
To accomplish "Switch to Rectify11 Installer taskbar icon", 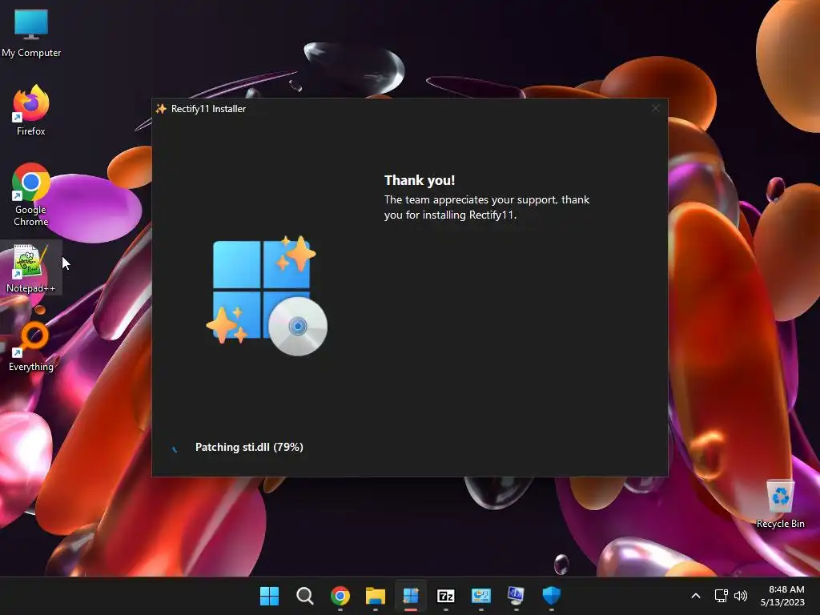I will pyautogui.click(x=411, y=596).
